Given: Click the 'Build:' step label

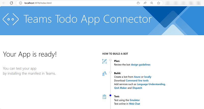Looking at the screenshot, I should (x=117, y=73).
